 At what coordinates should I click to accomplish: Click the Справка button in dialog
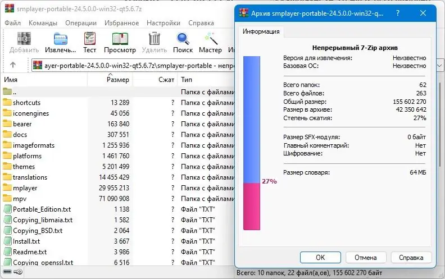[411, 258]
